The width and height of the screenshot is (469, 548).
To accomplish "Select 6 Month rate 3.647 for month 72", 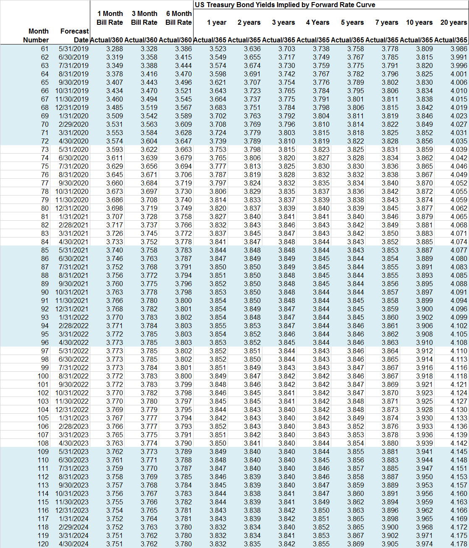I will 183,141.
